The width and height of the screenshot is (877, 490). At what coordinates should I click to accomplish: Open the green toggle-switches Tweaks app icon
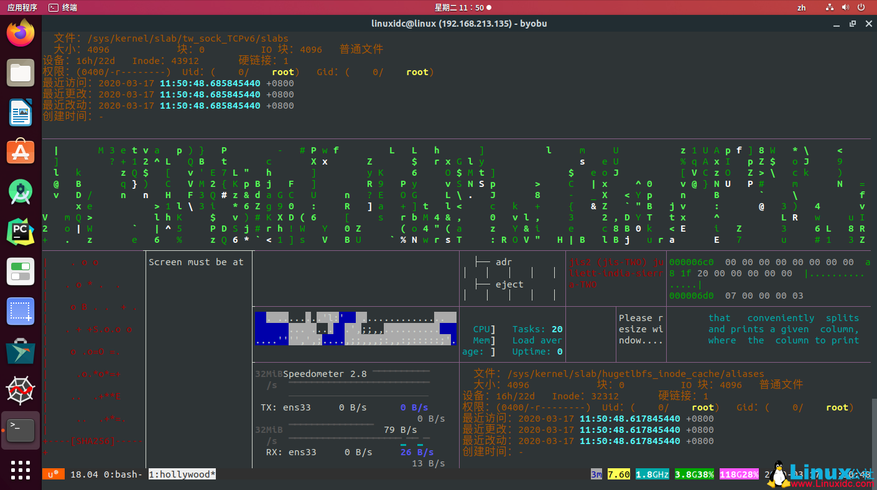(x=21, y=271)
